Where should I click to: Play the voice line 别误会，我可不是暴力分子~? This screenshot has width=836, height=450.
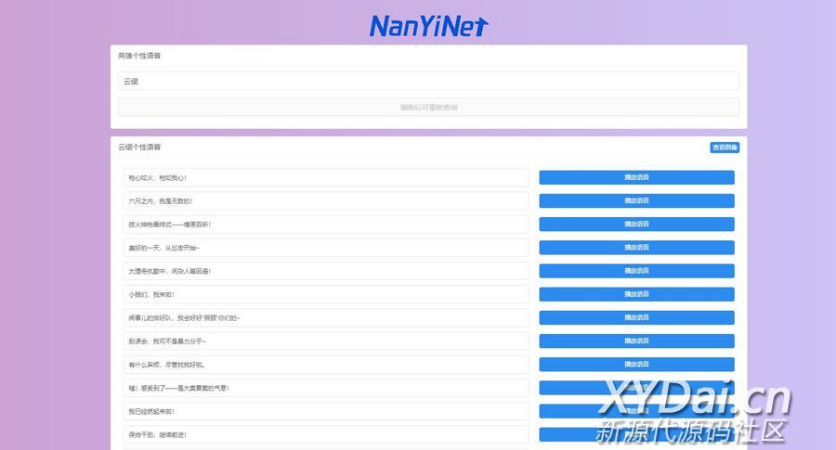[636, 341]
